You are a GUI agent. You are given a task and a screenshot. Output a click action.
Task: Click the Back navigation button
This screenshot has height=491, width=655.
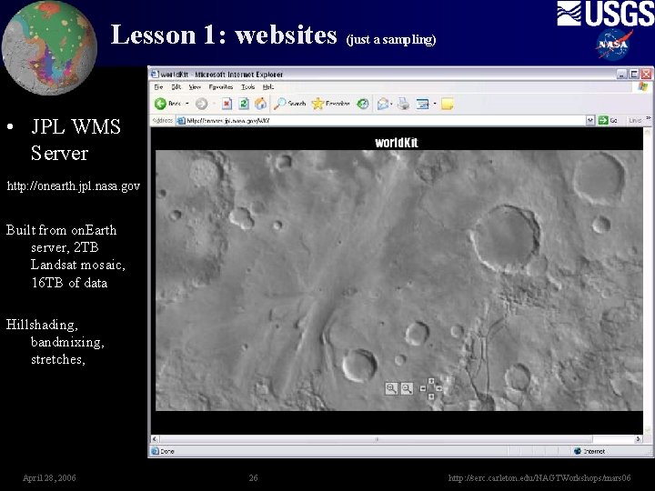pyautogui.click(x=167, y=103)
